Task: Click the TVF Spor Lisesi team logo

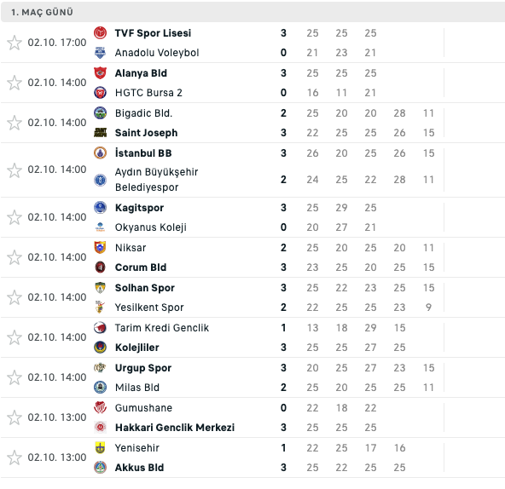Action: point(100,33)
